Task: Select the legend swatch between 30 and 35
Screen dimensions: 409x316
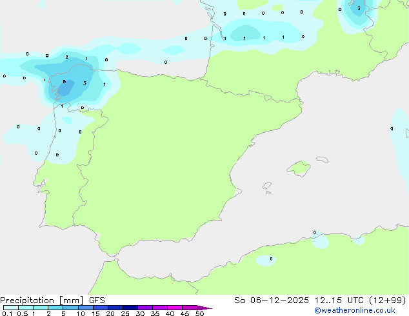Action: click(x=145, y=308)
